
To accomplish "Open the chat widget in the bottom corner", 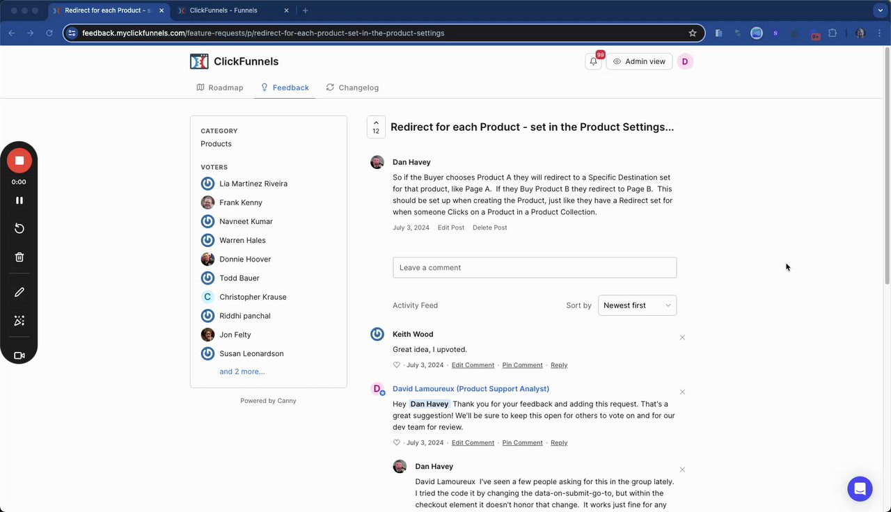I will coord(860,488).
